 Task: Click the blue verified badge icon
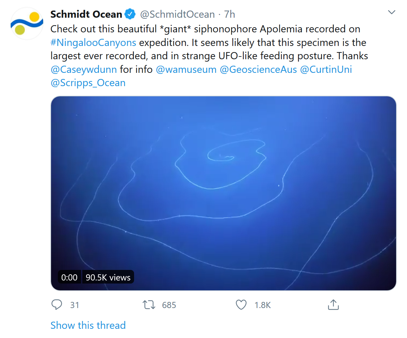(x=130, y=14)
